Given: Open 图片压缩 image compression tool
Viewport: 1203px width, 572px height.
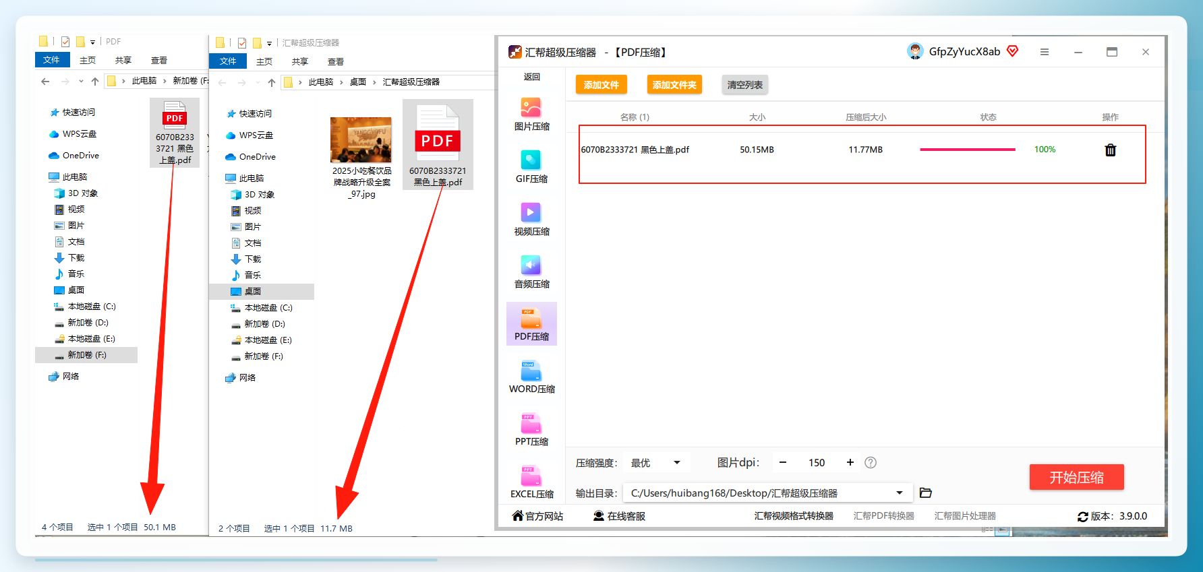Looking at the screenshot, I should tap(531, 115).
